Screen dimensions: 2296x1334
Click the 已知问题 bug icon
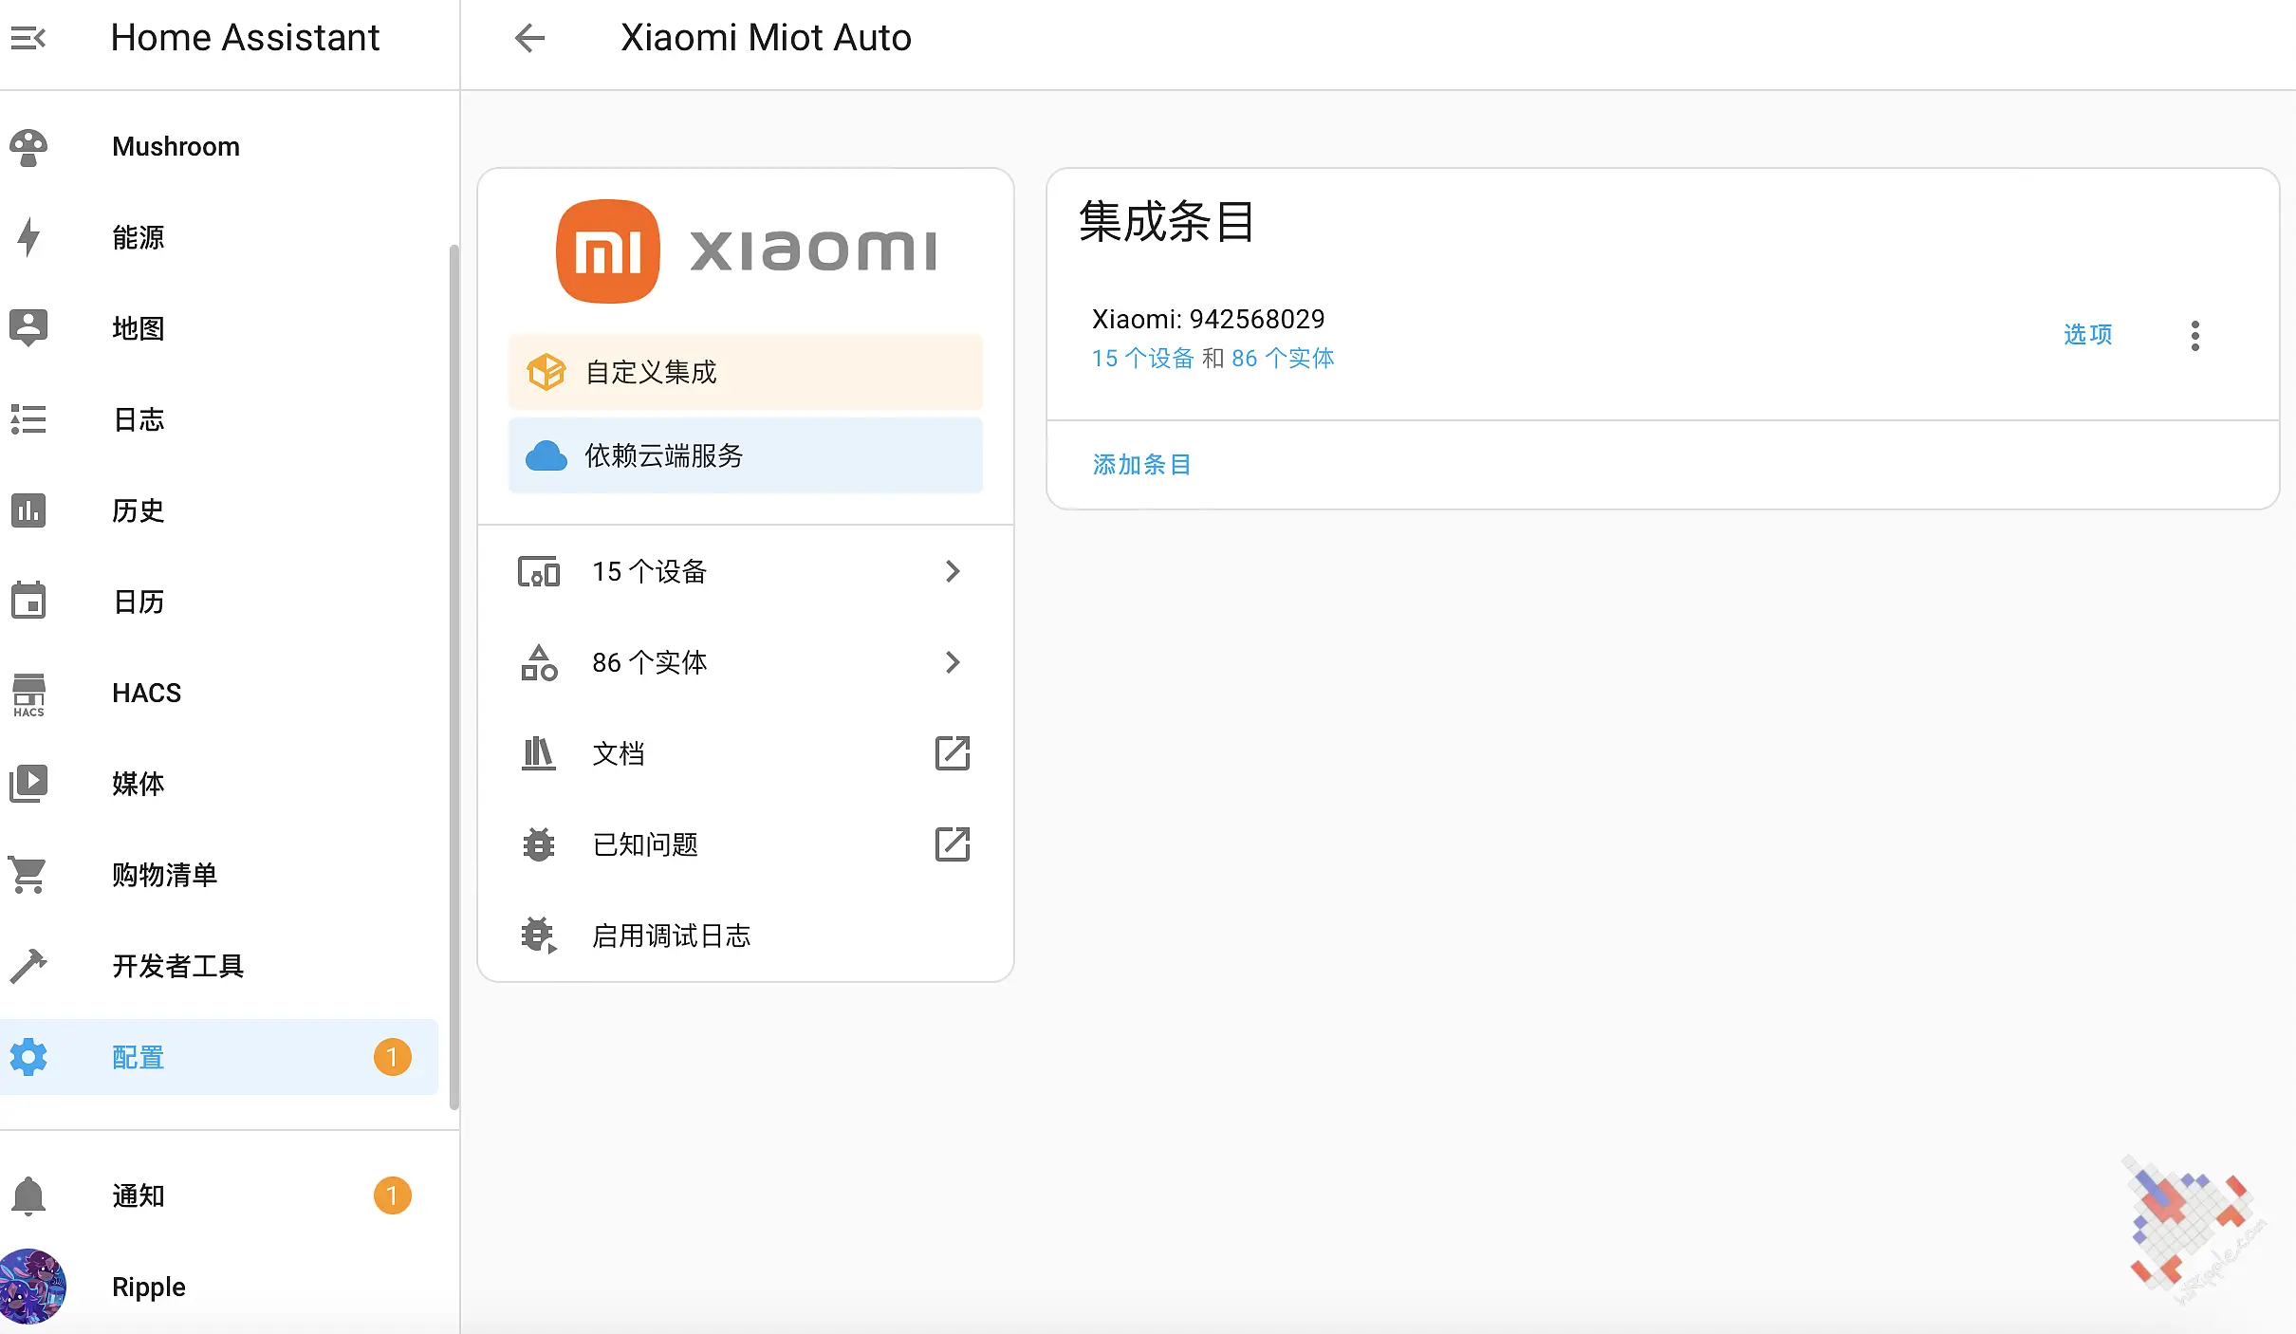tap(539, 844)
